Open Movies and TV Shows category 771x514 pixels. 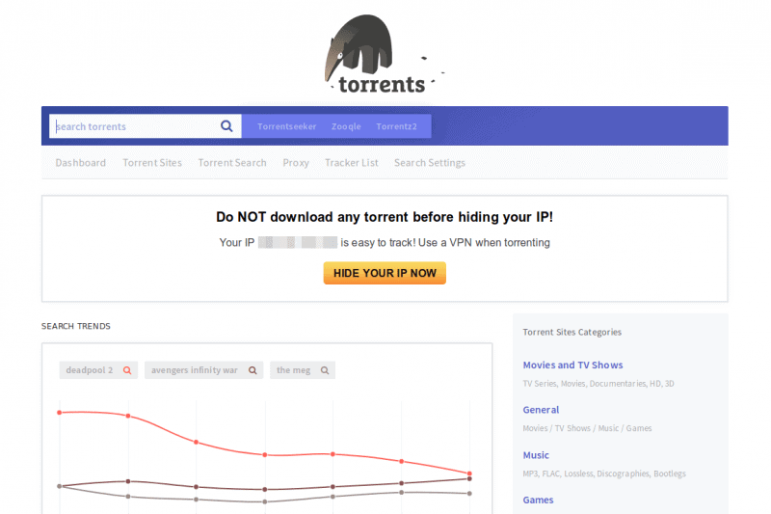tap(572, 365)
